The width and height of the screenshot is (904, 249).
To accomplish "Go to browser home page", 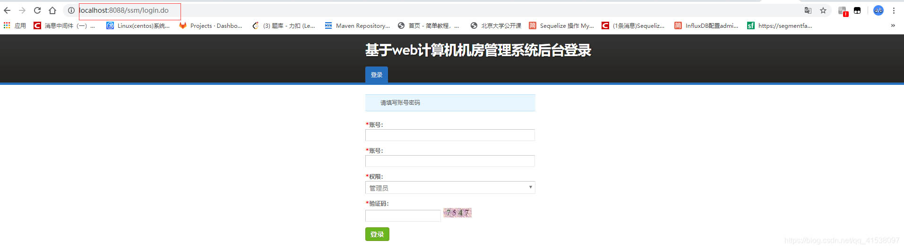I will 52,10.
